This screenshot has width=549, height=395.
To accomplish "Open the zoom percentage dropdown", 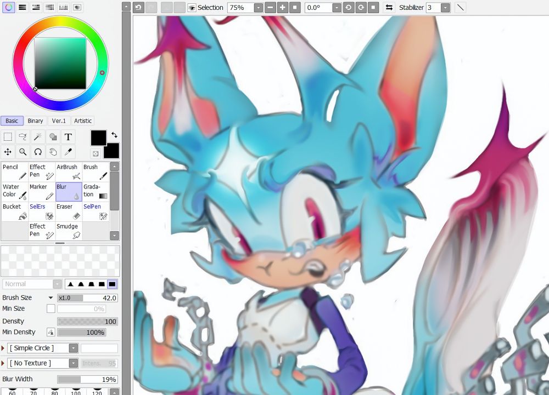I will coord(258,8).
